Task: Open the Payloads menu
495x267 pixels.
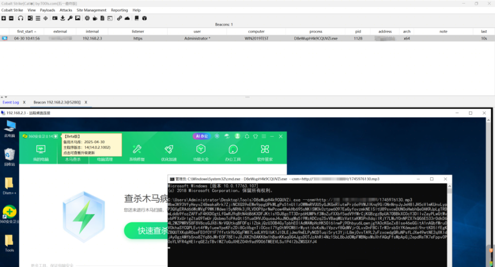Action: tap(48, 10)
